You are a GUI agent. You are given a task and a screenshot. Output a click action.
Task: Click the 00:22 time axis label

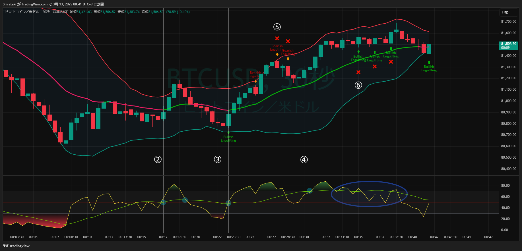point(217,237)
